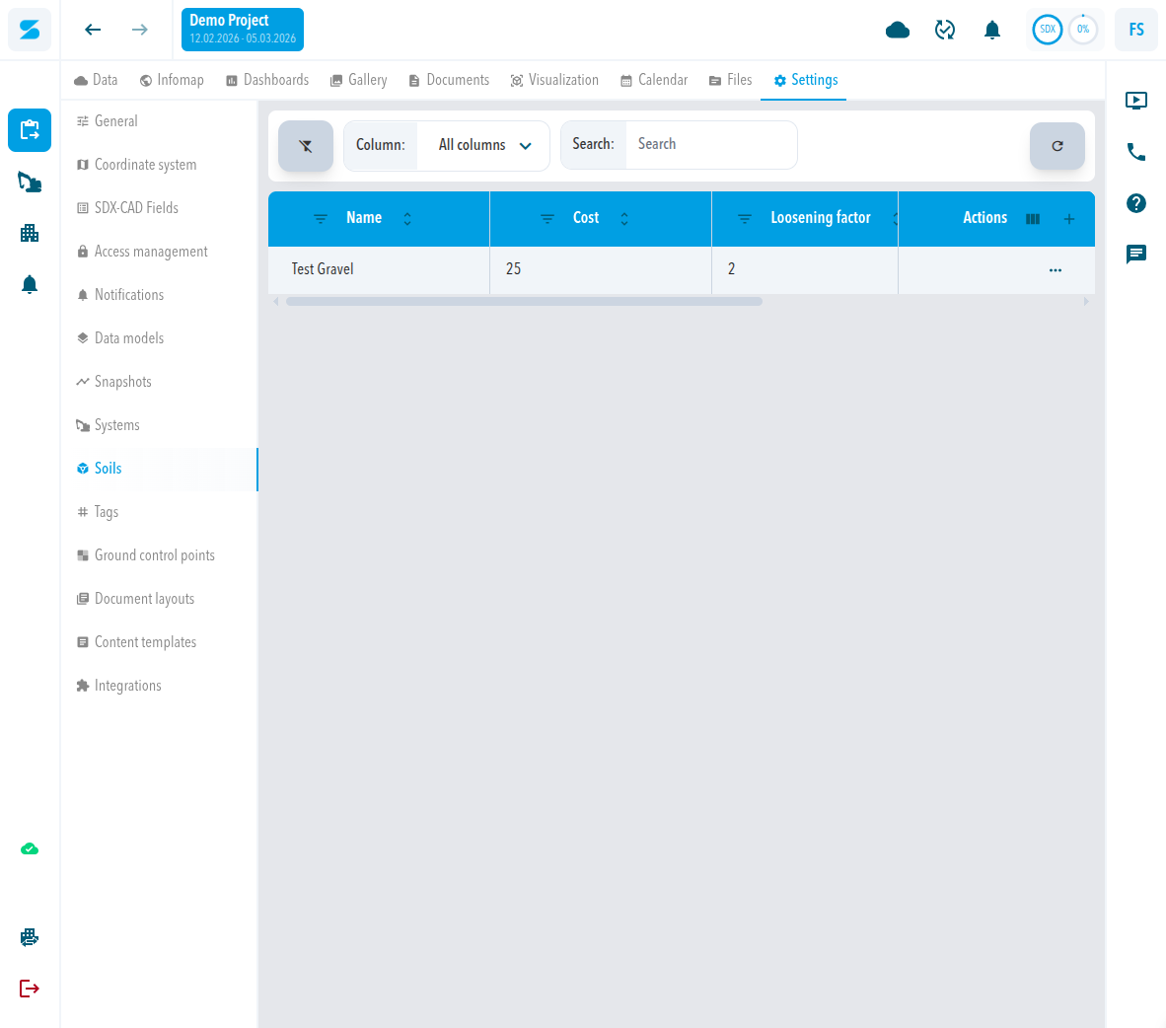1166x1028 pixels.
Task: Open filter for the Name column
Action: pos(321,219)
